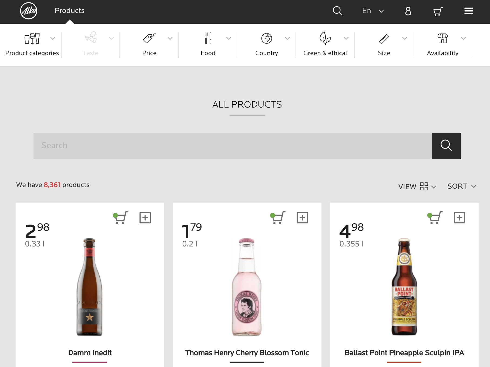Add Thomas Henry Cherry Blossom Tonic to cart
Image resolution: width=490 pixels, height=367 pixels.
tap(278, 218)
